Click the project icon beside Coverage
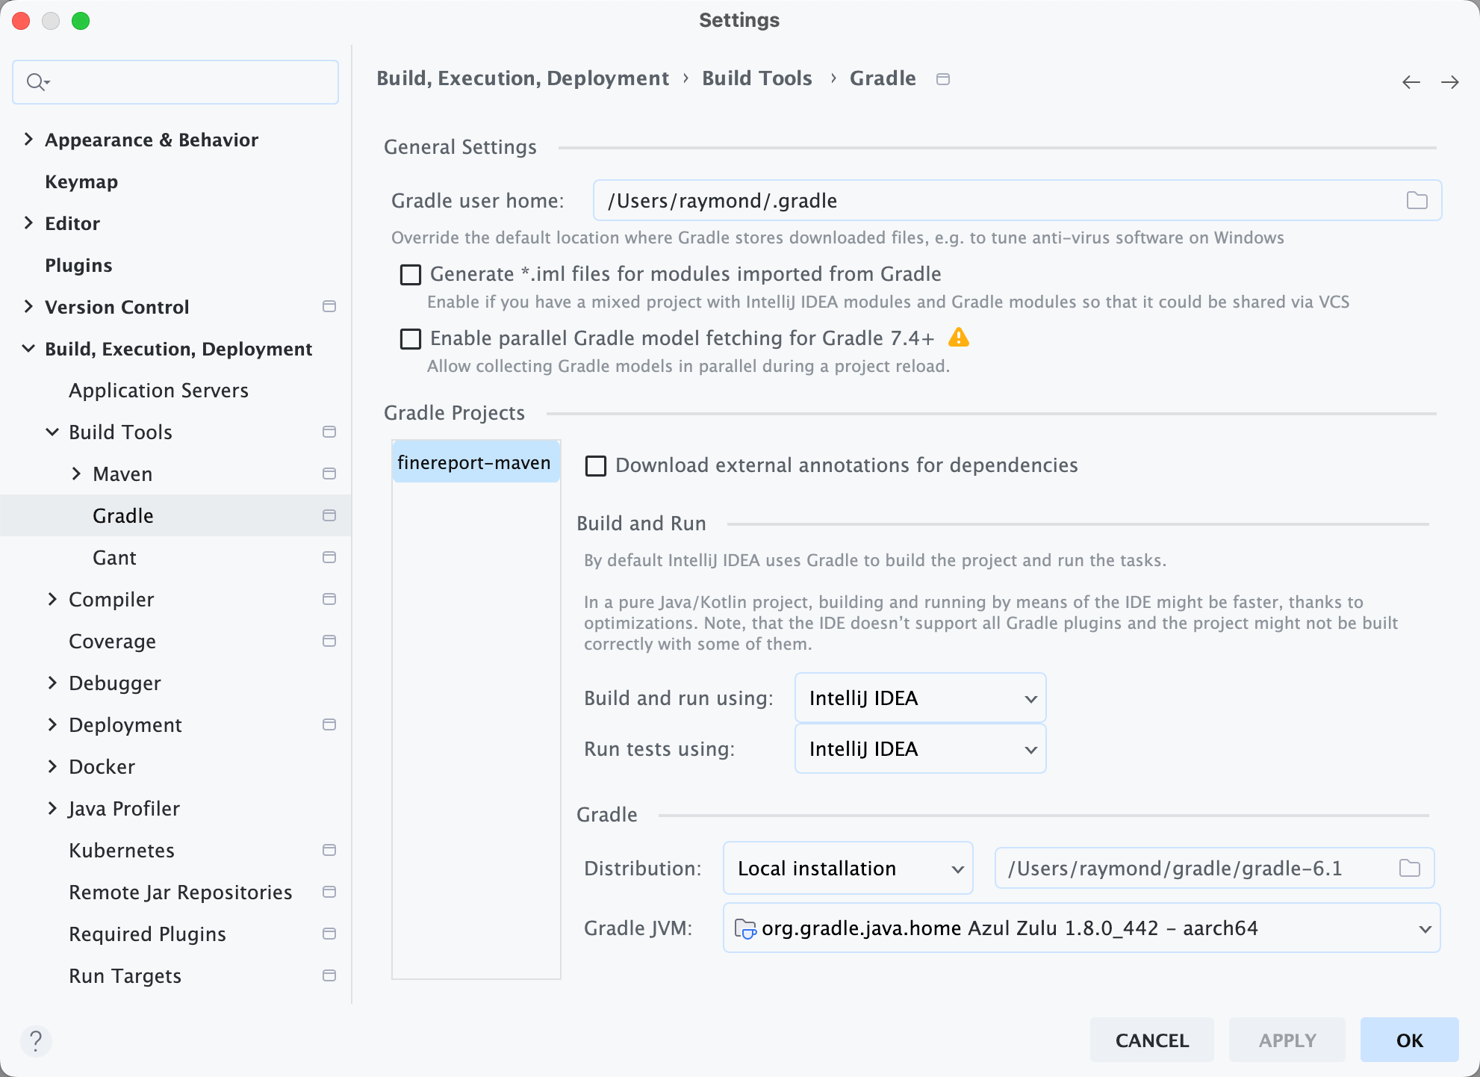This screenshot has height=1077, width=1480. point(329,641)
